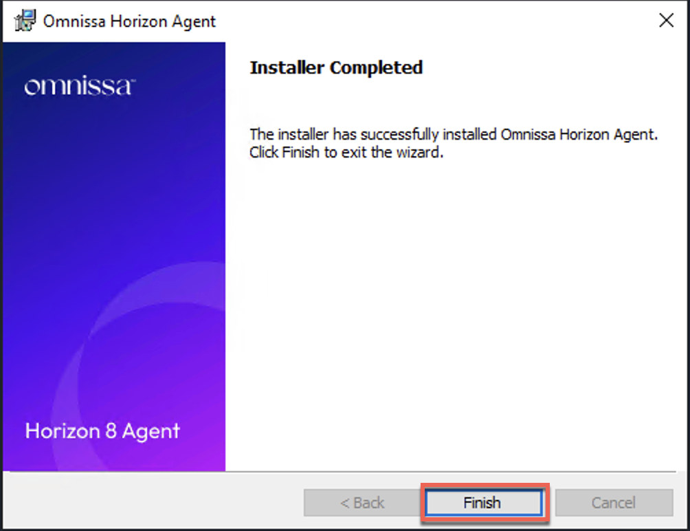Image resolution: width=690 pixels, height=531 pixels.
Task: Click the word "wizard" in the message
Action: click(x=419, y=152)
